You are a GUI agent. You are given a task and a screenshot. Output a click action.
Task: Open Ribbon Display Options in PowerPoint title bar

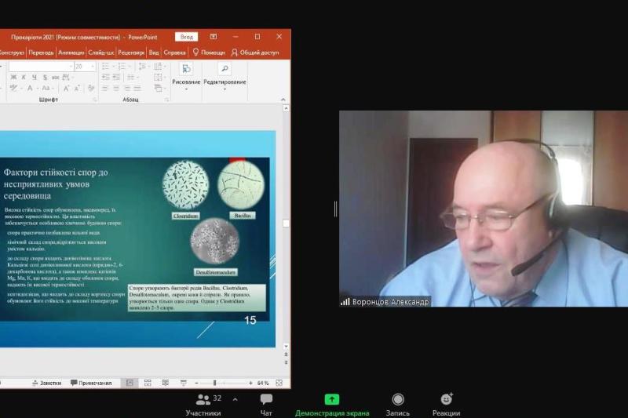(x=214, y=37)
